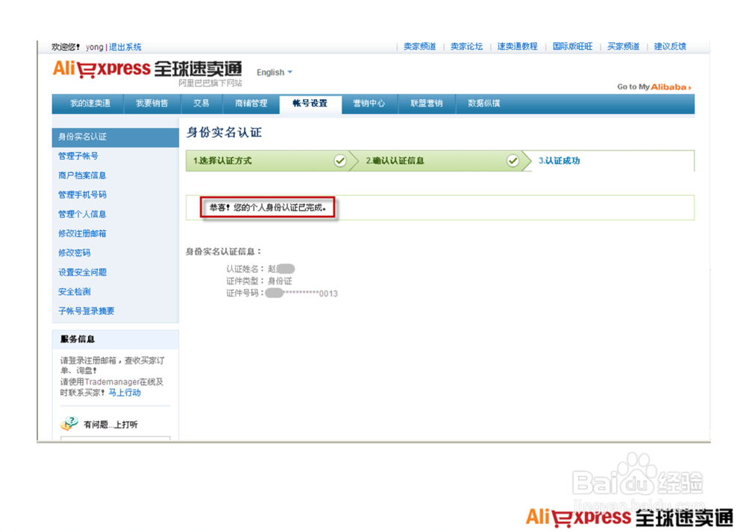The width and height of the screenshot is (746, 532).
Task: Click step 3.认证成功 in progress bar
Action: [x=559, y=160]
